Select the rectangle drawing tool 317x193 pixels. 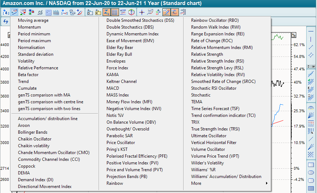coord(311,165)
